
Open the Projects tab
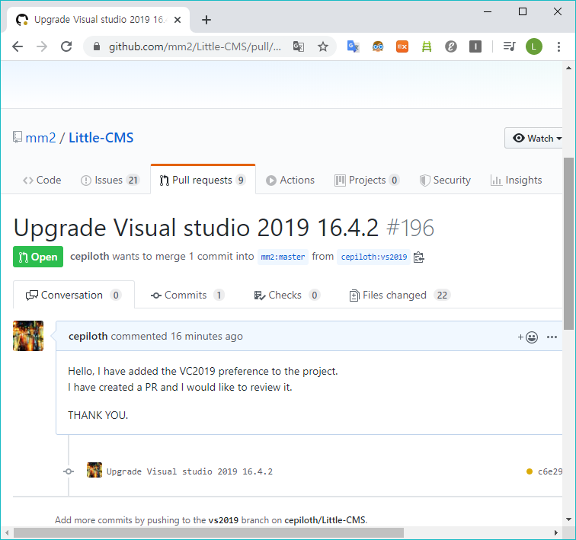[x=367, y=181]
